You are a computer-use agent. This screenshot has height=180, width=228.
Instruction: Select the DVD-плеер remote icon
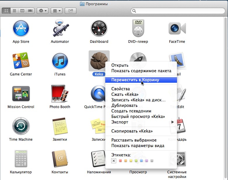coord(138,28)
